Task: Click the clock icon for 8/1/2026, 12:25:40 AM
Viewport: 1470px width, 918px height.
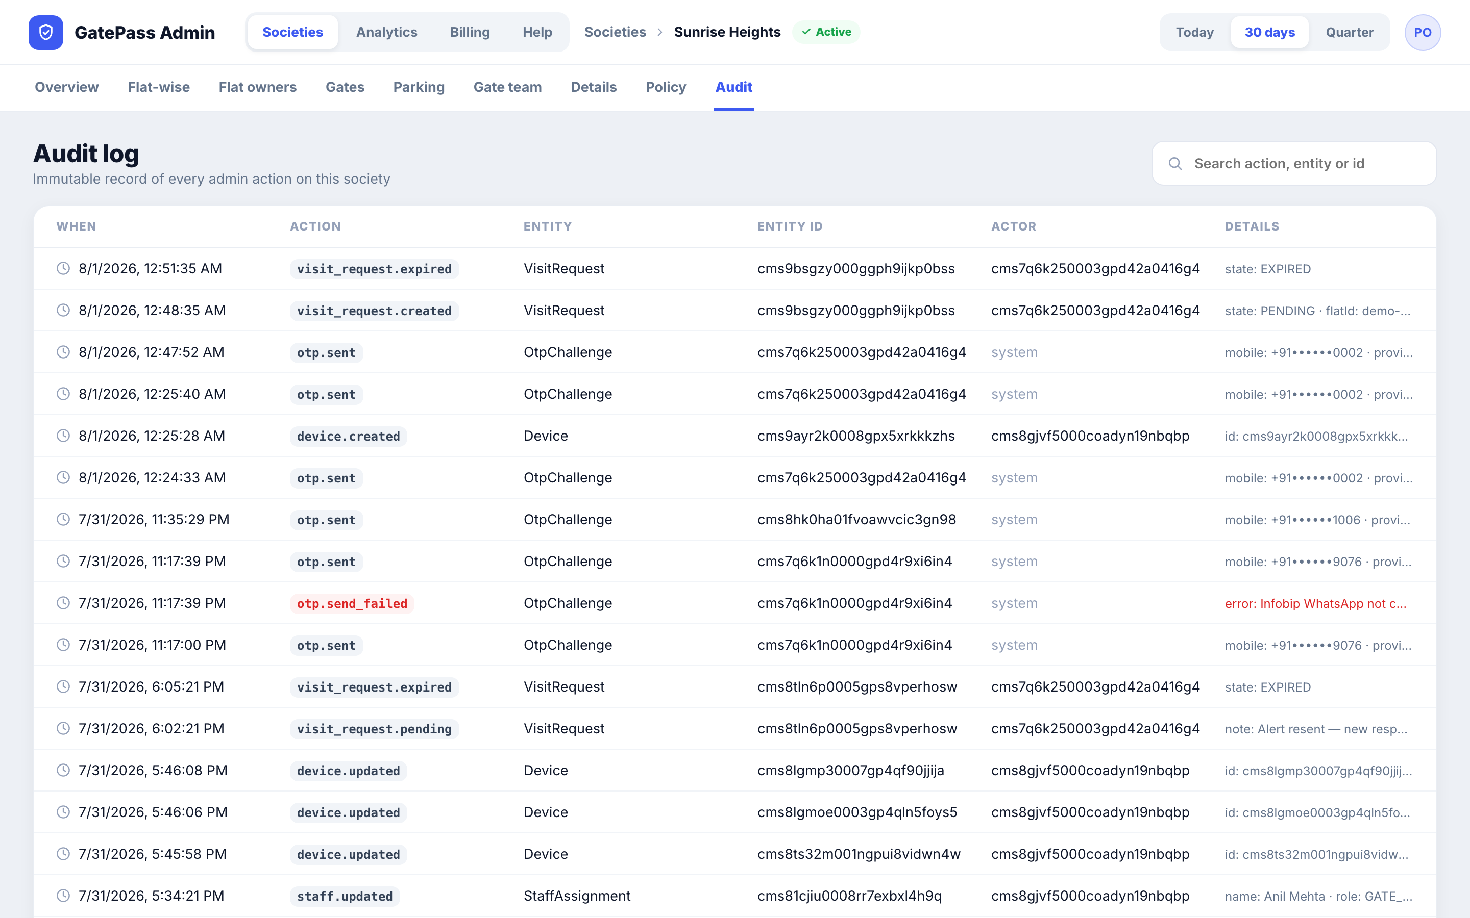Action: 63,394
